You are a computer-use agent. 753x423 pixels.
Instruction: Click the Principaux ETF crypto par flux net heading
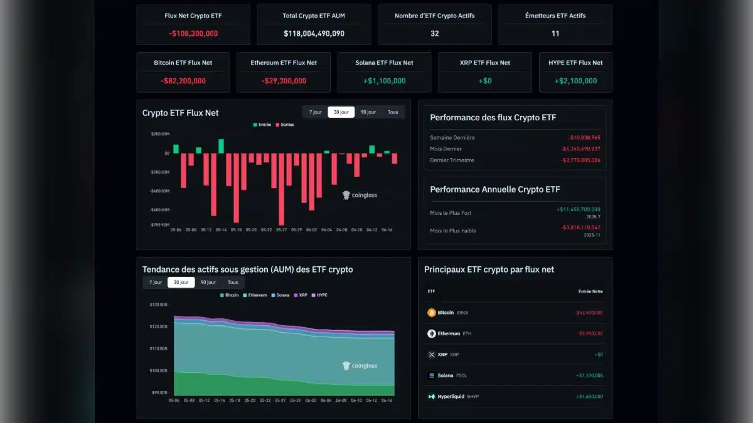(489, 269)
